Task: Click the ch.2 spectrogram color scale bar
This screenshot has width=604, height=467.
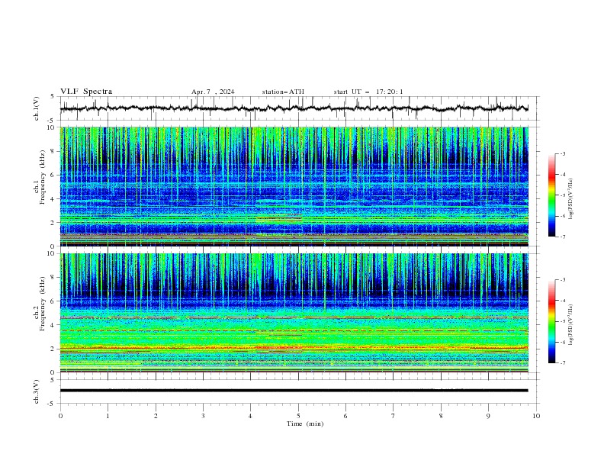Action: coord(552,321)
